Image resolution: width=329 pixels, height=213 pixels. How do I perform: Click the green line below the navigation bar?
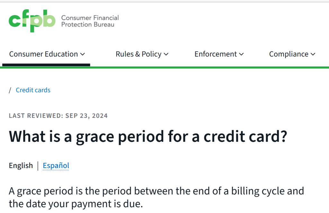coord(209,67)
